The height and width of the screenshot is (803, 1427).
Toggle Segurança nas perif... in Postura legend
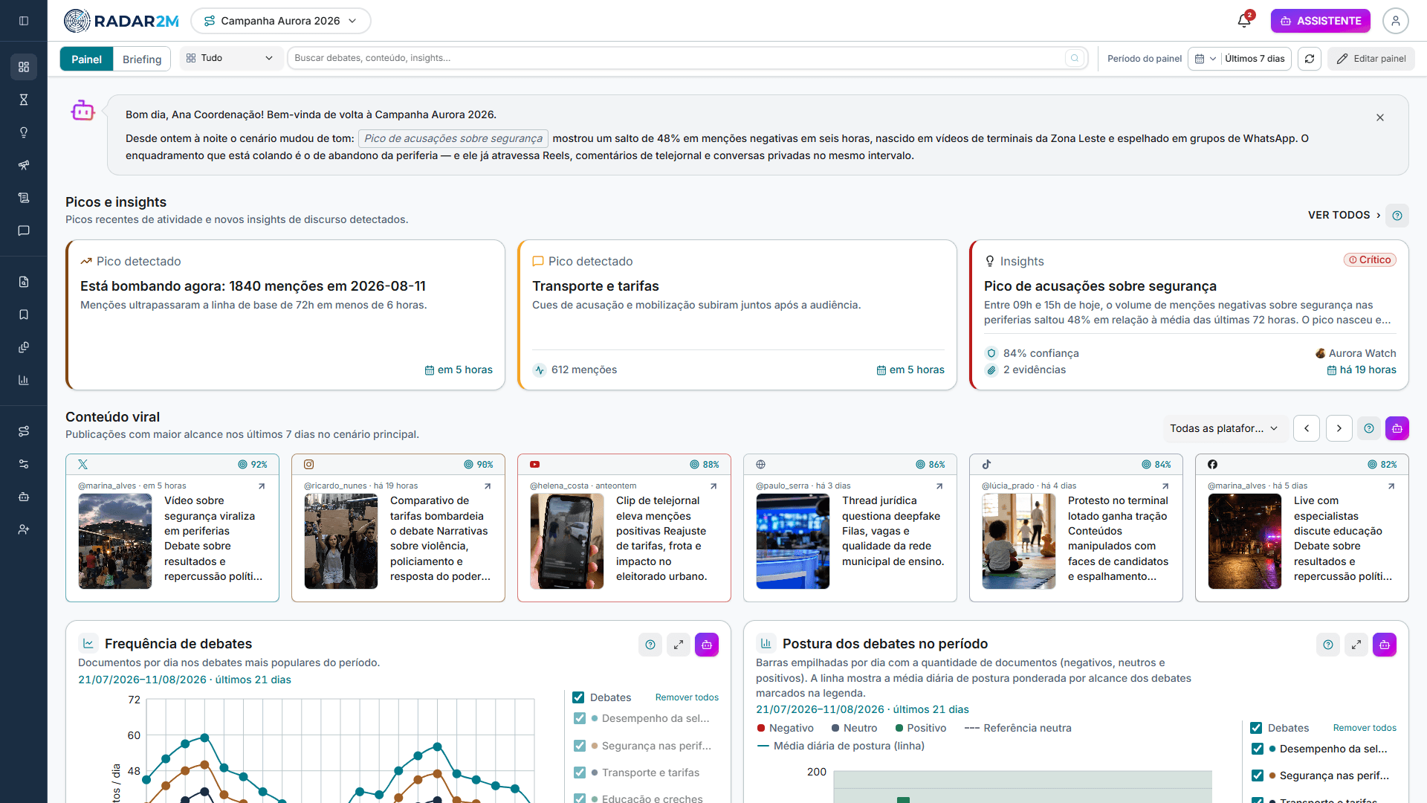1258,775
